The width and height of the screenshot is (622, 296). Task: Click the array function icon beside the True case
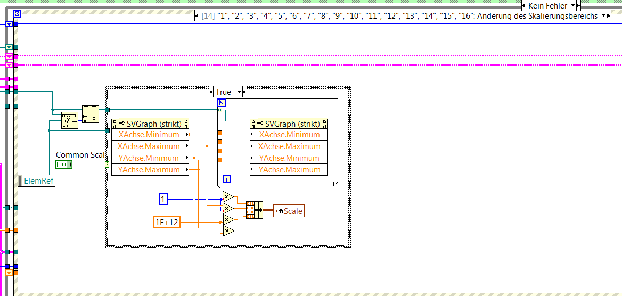[x=91, y=114]
